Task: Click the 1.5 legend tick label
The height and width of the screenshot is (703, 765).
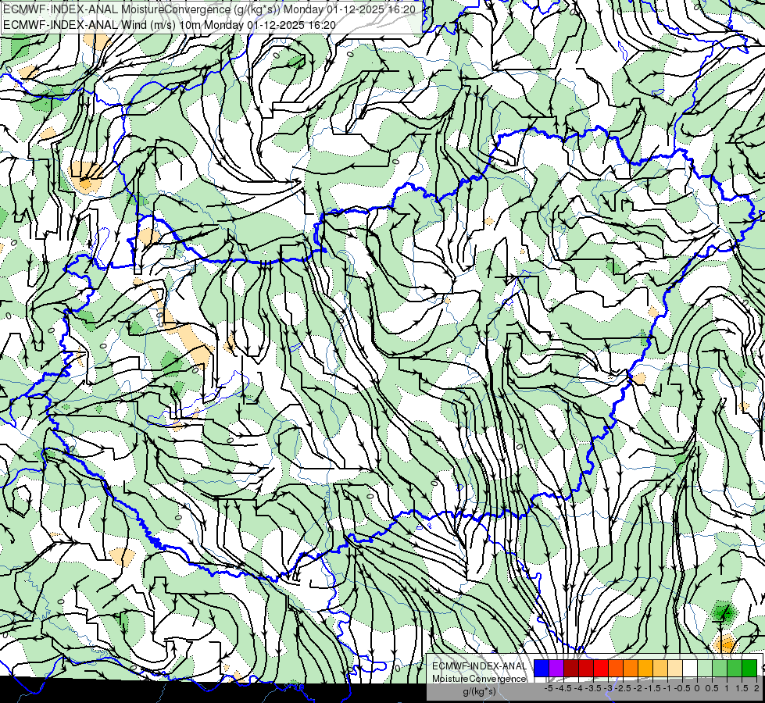Action: point(741,688)
